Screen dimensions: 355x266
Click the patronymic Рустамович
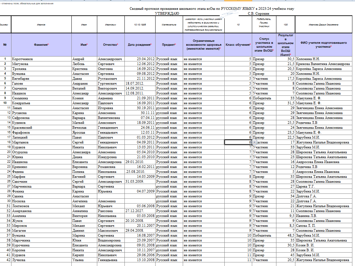(107, 79)
